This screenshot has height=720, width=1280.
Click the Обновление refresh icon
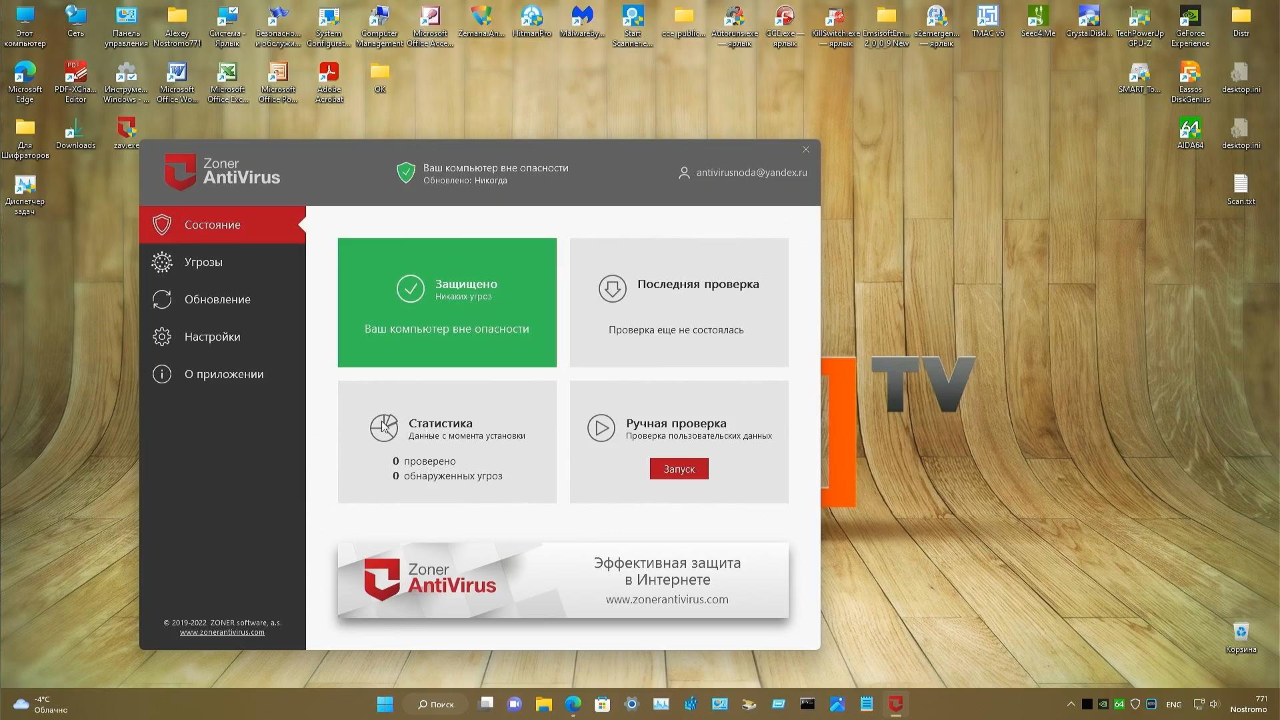pos(161,299)
